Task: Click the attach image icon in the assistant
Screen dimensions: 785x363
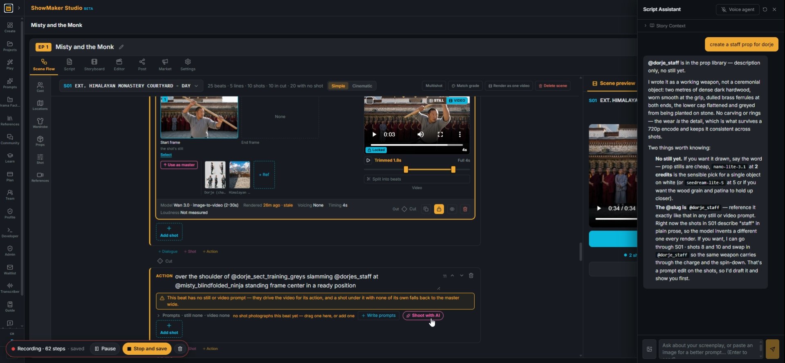Action: click(649, 349)
